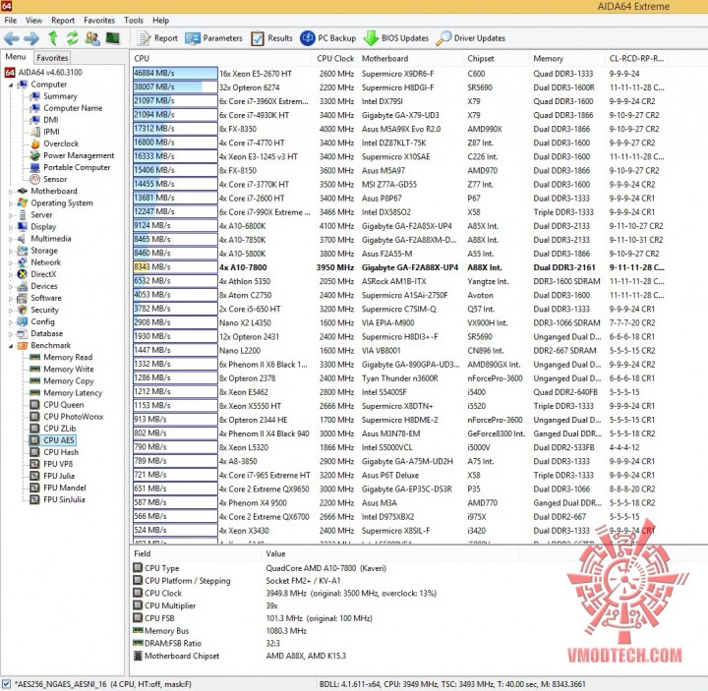This screenshot has height=691, width=708.
Task: Select AIDA64 v4.60.3100 root node
Action: point(44,72)
